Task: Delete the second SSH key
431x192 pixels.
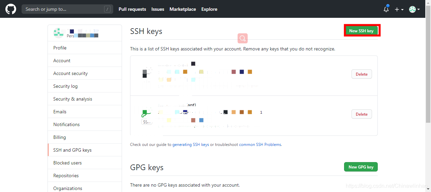Action: tap(362, 114)
